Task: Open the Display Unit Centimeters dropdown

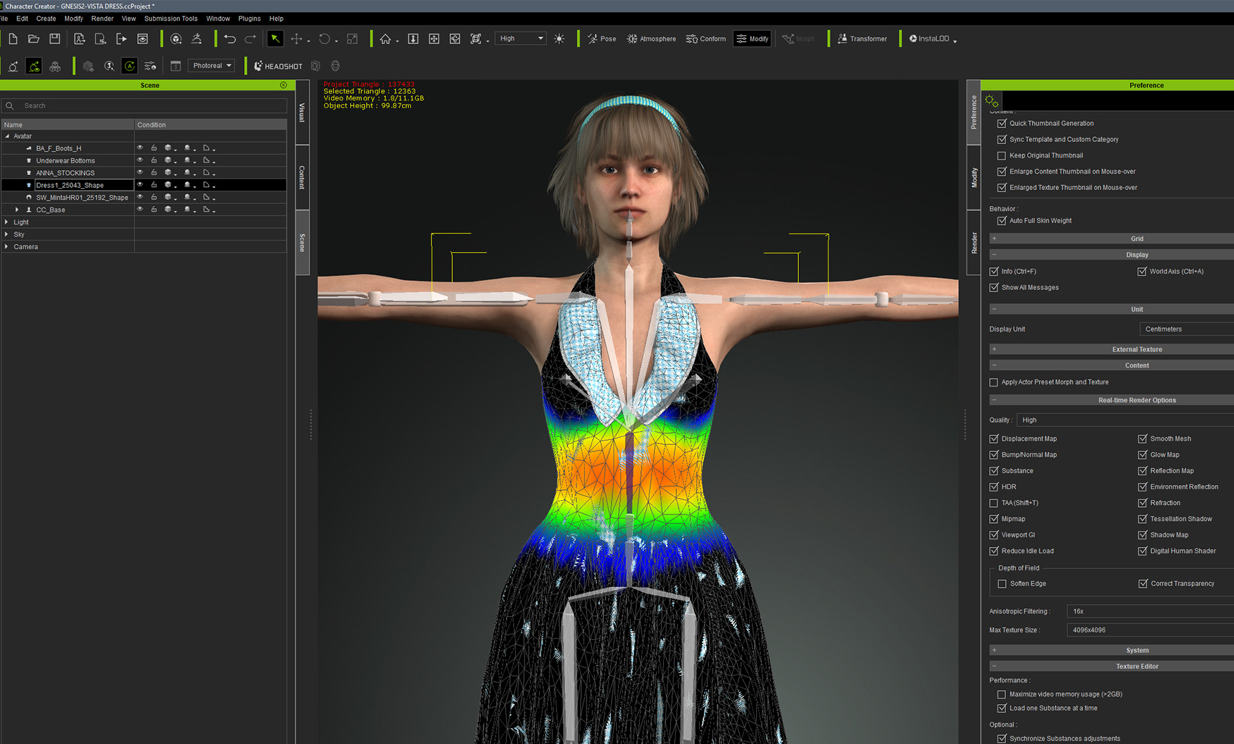Action: point(1186,329)
